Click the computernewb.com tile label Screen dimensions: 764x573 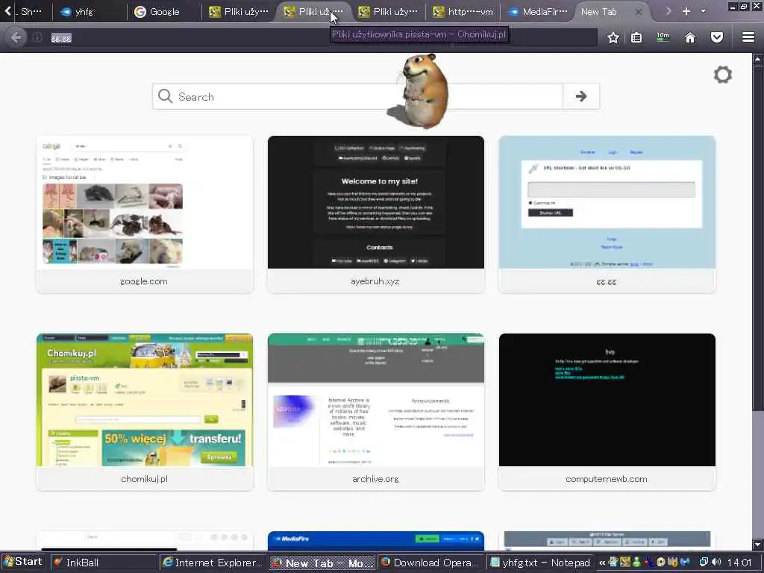coord(607,479)
